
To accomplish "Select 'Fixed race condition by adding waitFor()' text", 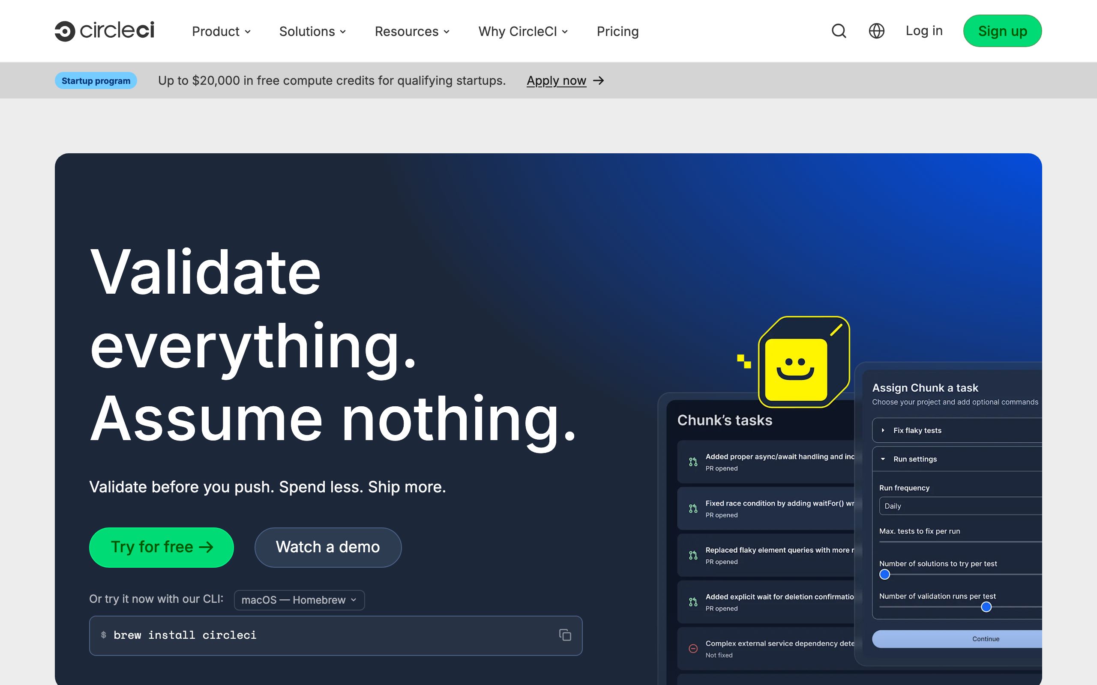I will coord(780,503).
